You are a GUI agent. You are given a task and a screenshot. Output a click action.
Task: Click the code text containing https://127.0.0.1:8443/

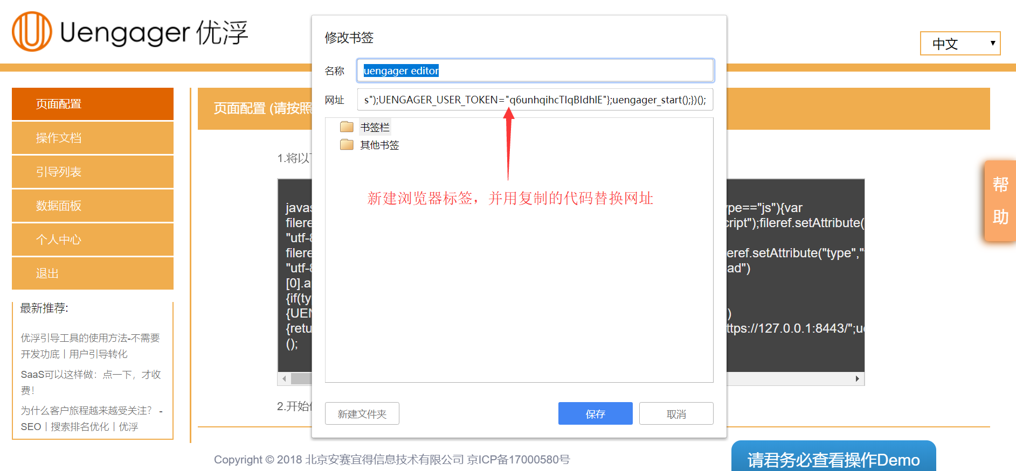pos(795,328)
